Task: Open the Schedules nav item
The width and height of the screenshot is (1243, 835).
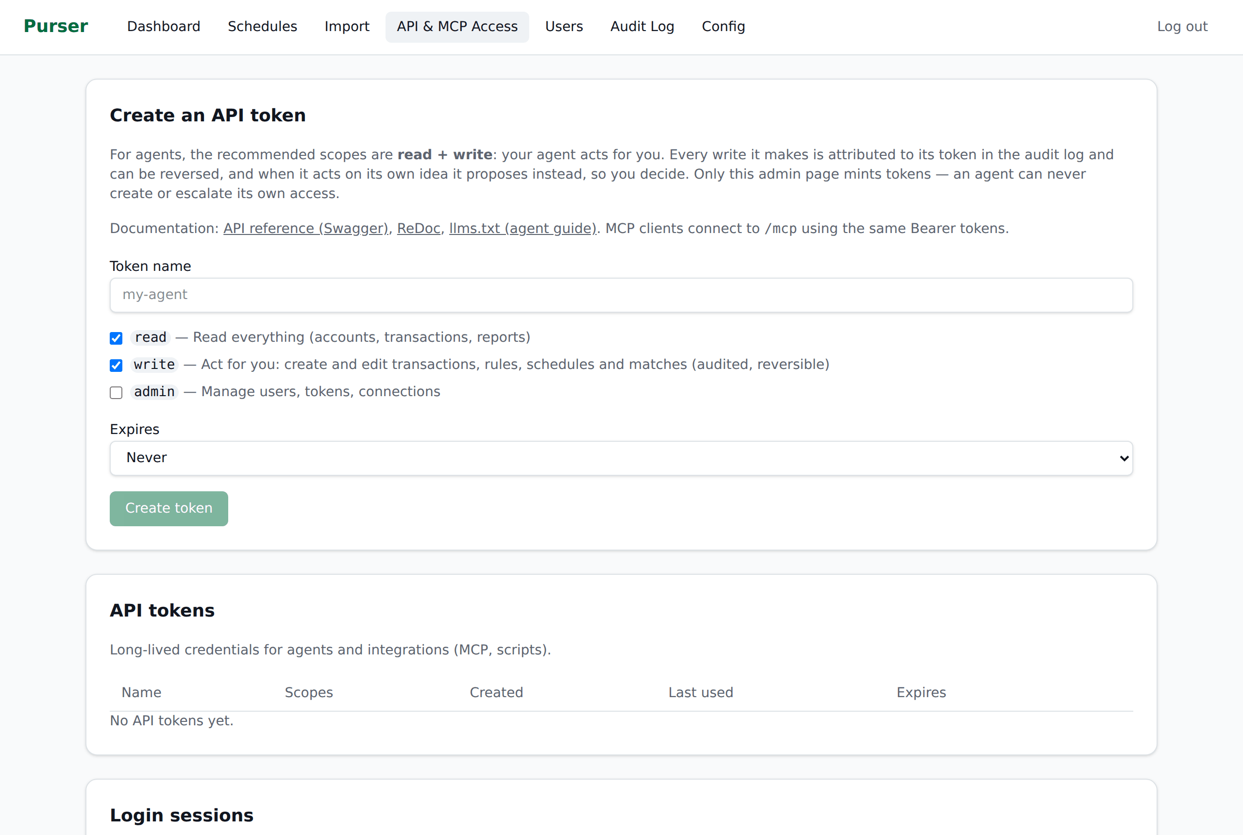Action: click(x=263, y=27)
